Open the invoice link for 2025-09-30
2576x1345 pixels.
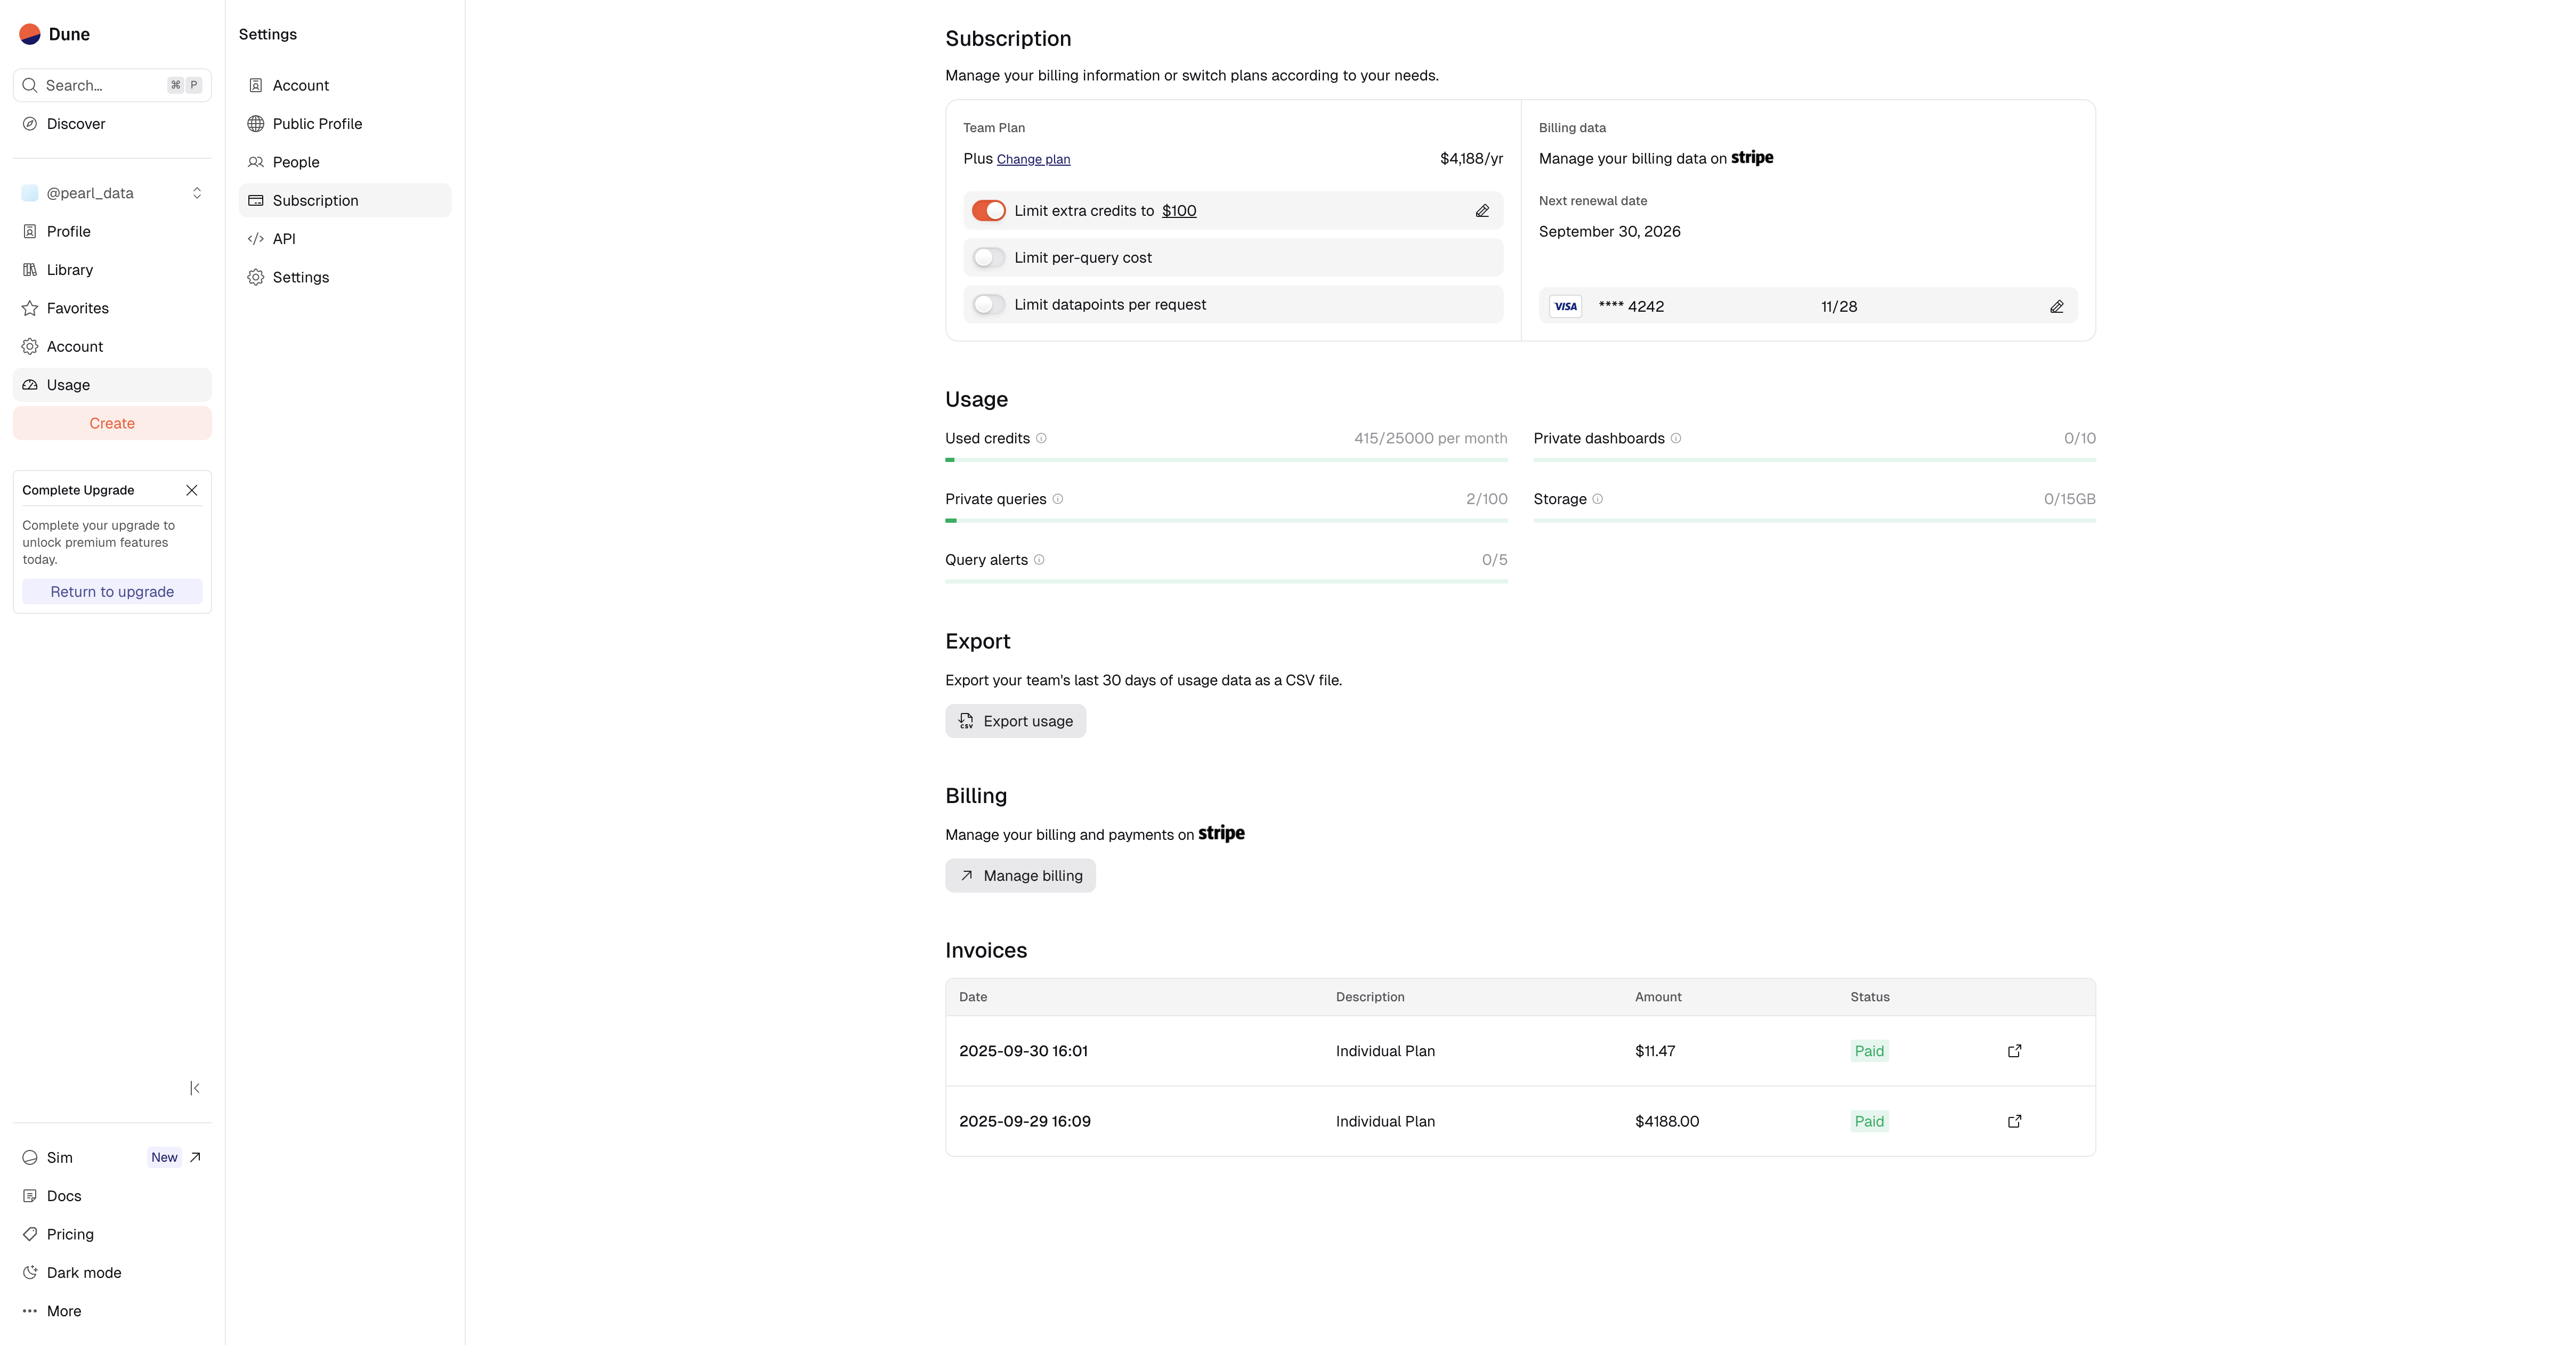tap(2014, 1051)
